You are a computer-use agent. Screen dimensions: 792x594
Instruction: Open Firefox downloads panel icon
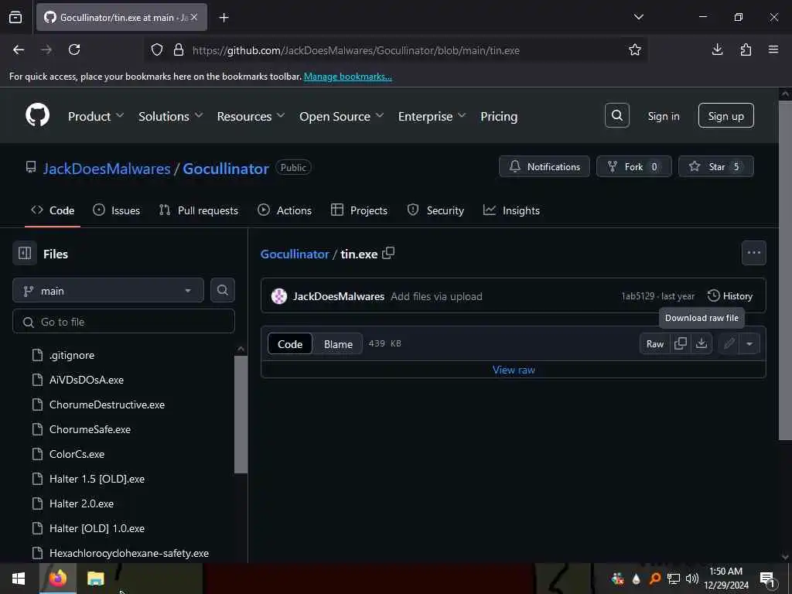point(717,49)
